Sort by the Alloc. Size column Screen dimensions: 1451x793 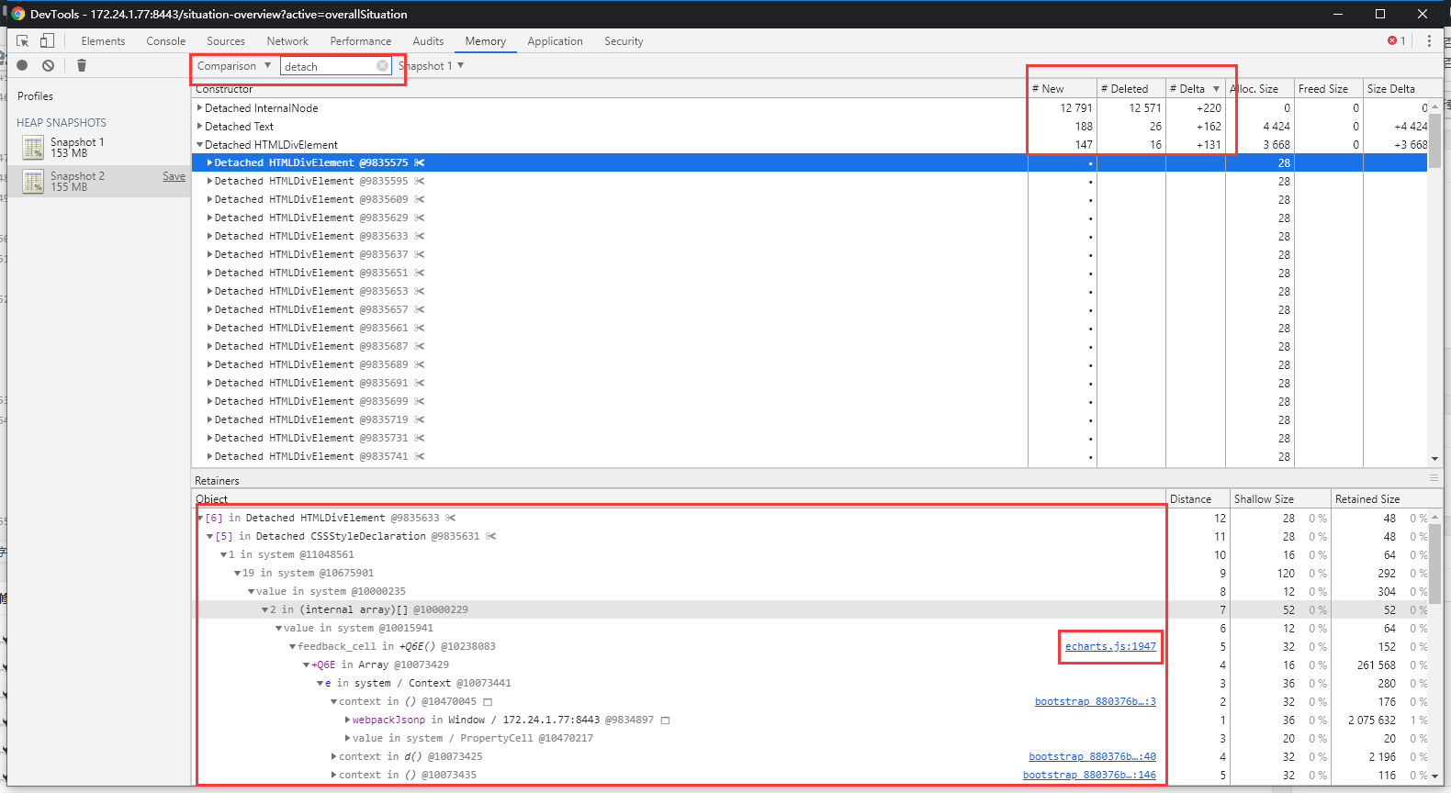(x=1259, y=88)
